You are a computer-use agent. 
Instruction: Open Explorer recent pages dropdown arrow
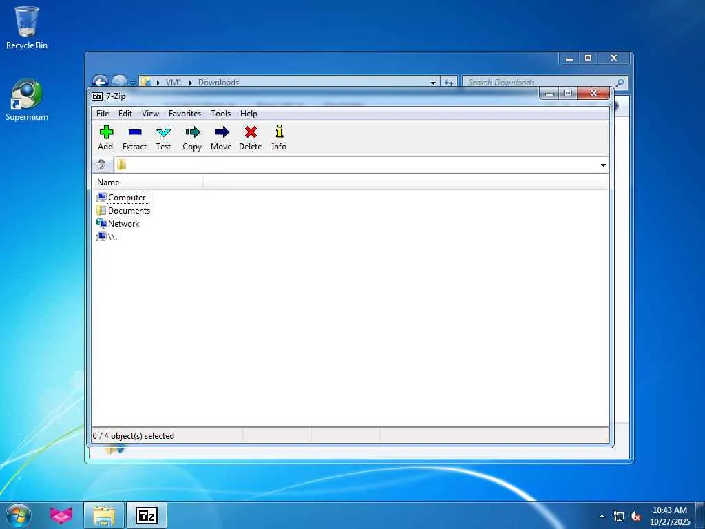133,83
